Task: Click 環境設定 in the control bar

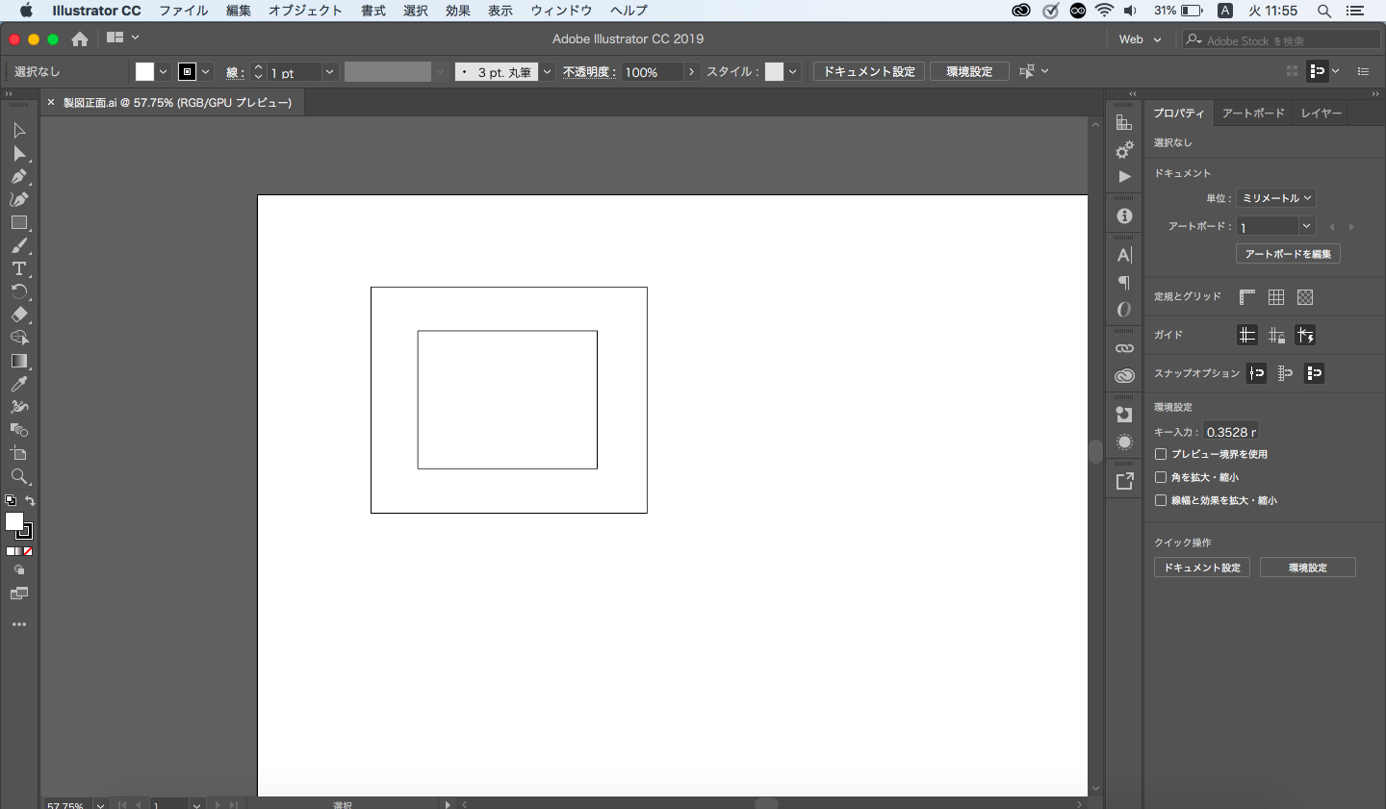Action: click(x=969, y=72)
